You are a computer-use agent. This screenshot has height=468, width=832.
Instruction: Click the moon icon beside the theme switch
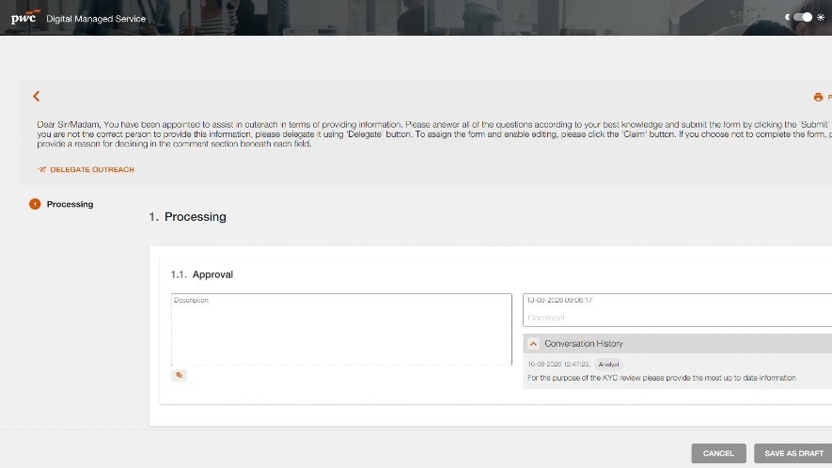pyautogui.click(x=788, y=17)
